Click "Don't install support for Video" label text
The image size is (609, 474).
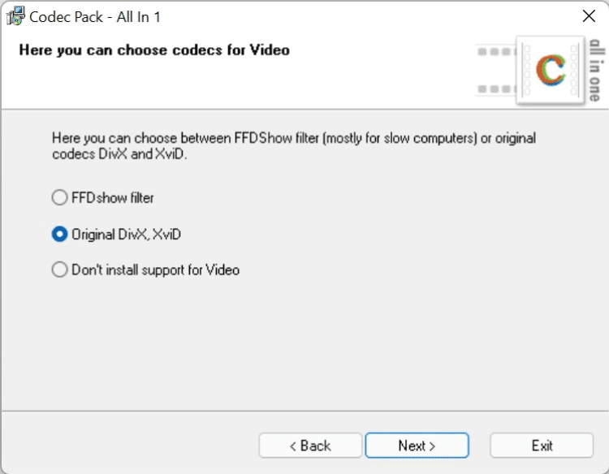point(155,269)
